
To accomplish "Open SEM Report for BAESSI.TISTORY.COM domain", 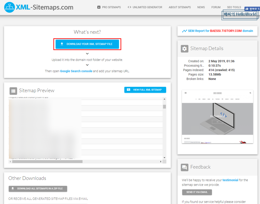I will (220, 31).
